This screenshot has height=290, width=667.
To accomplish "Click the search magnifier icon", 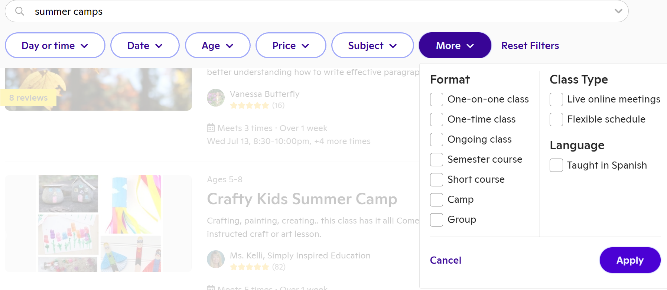I will [20, 12].
